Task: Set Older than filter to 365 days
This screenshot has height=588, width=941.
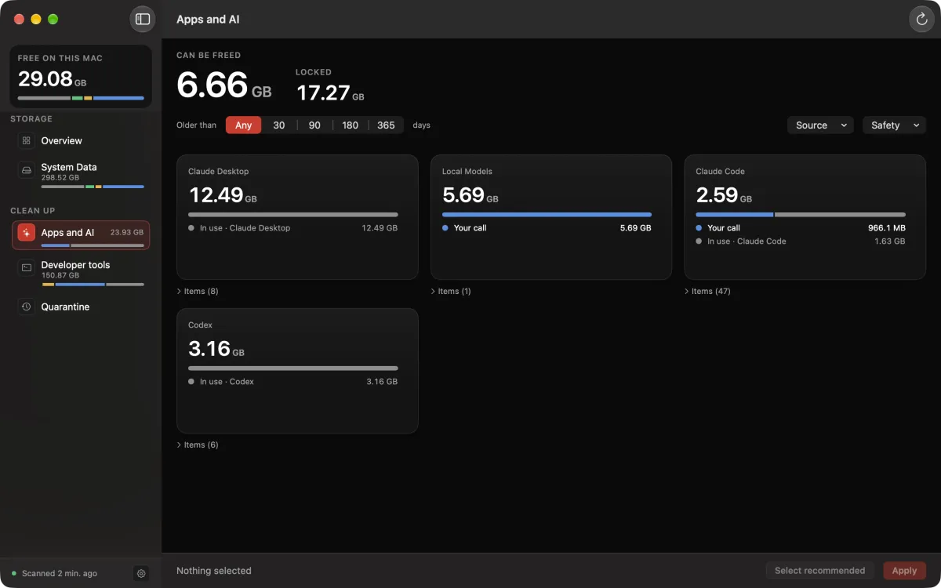Action: point(386,125)
